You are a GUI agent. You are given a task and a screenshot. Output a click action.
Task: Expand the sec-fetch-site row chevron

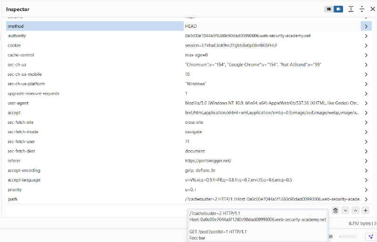point(366,122)
